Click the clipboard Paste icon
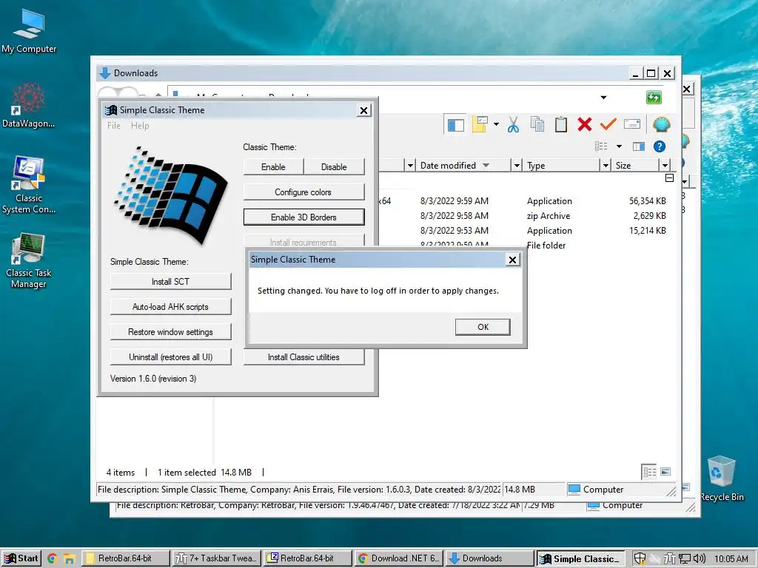Screen dimensions: 758x568 click(561, 124)
